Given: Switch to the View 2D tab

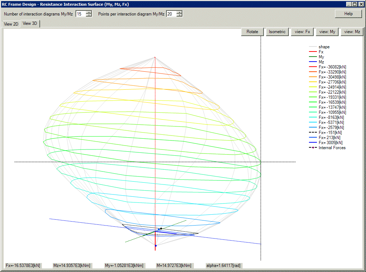Looking at the screenshot, I should 11,24.
